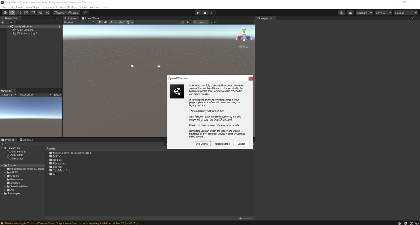
Task: Open the Account dropdown
Action: [364, 13]
